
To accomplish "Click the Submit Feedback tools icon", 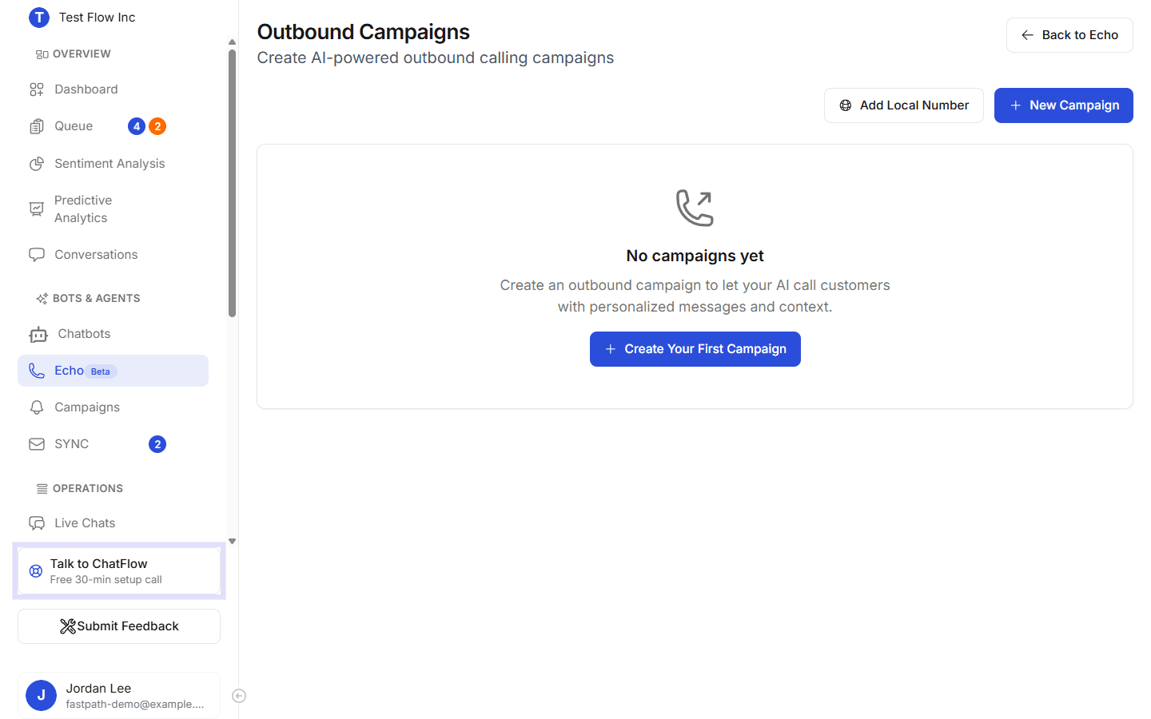I will [68, 626].
